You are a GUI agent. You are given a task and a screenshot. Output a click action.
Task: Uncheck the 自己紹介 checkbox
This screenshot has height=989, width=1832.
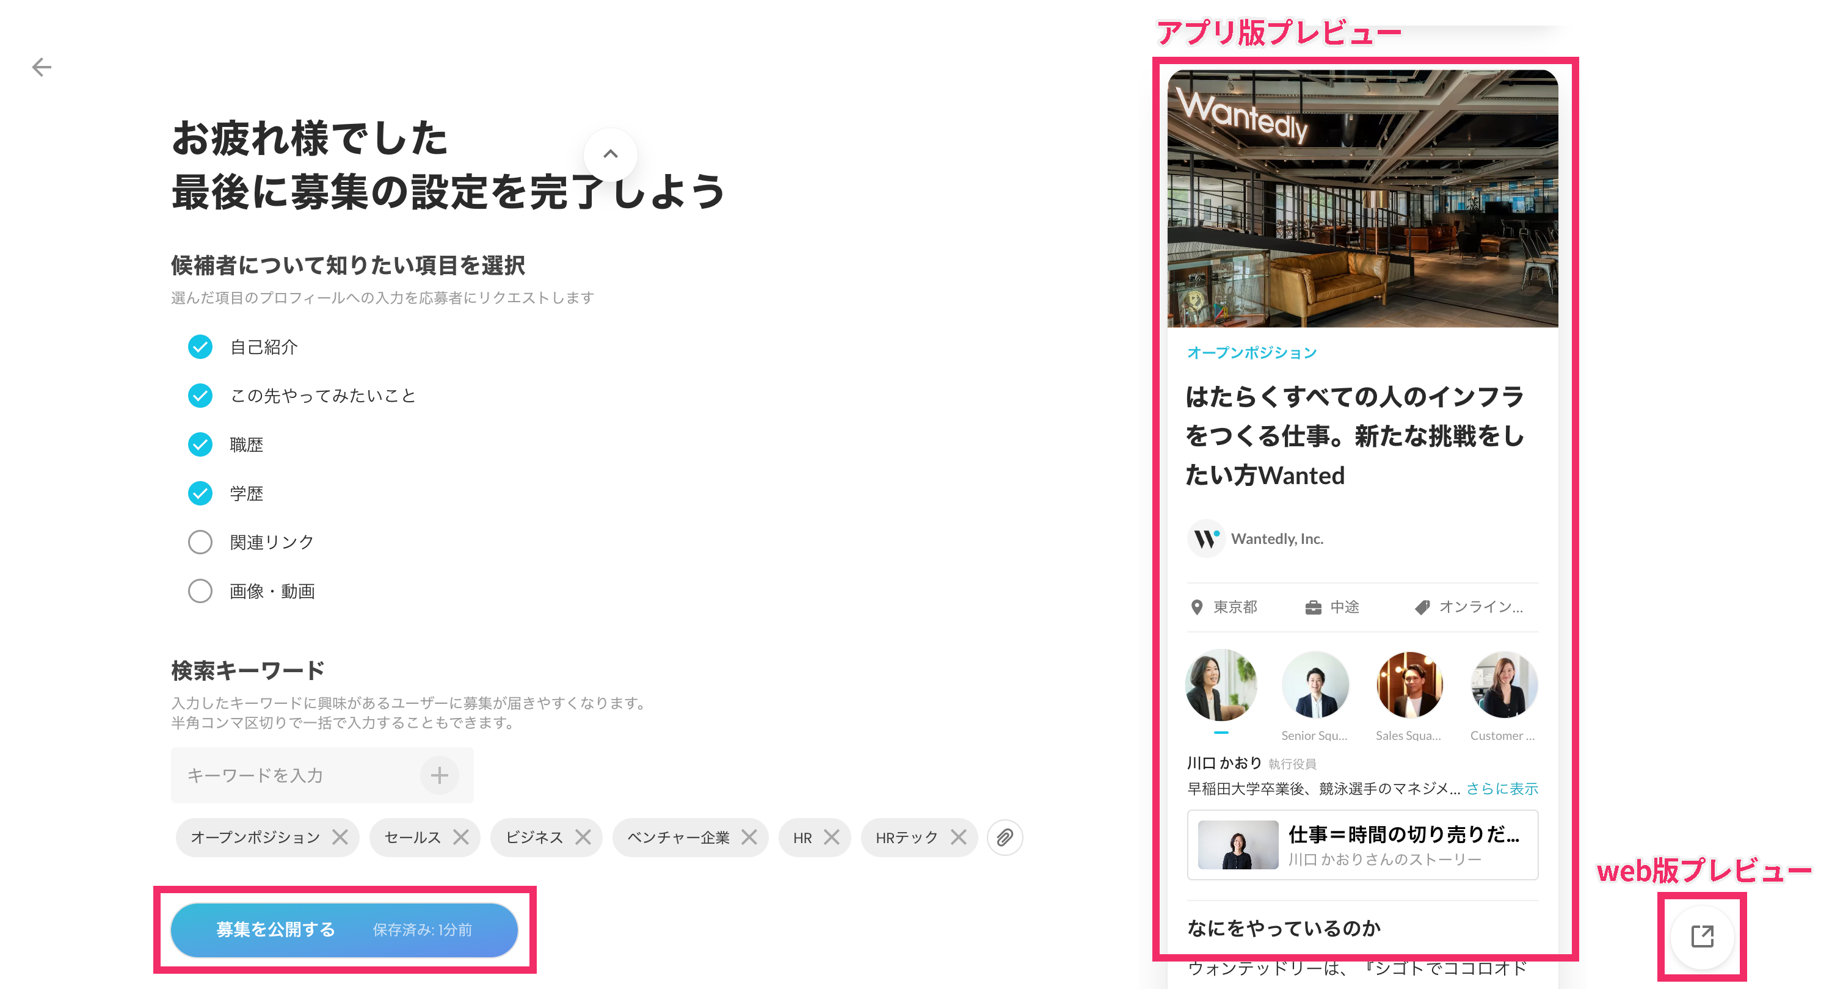200,347
